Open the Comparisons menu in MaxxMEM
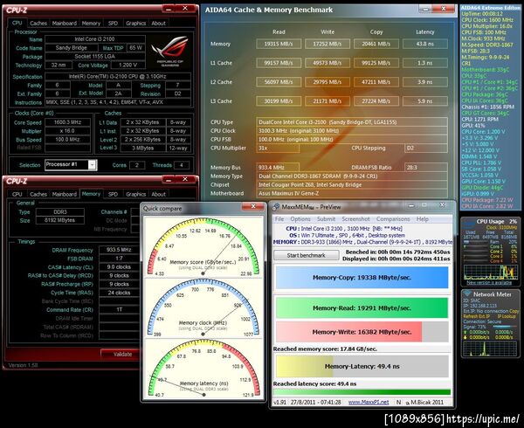 click(x=393, y=219)
